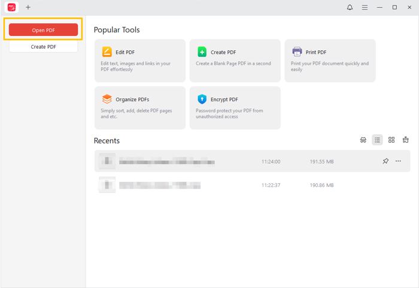This screenshot has height=288, width=419.
Task: Click the Edit PDF description text
Action: coord(135,66)
